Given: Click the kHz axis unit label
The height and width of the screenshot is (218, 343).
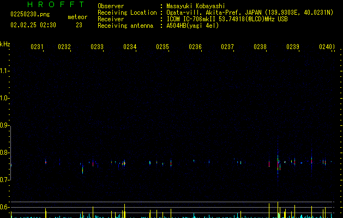Looking at the screenshot, I should (5, 44).
